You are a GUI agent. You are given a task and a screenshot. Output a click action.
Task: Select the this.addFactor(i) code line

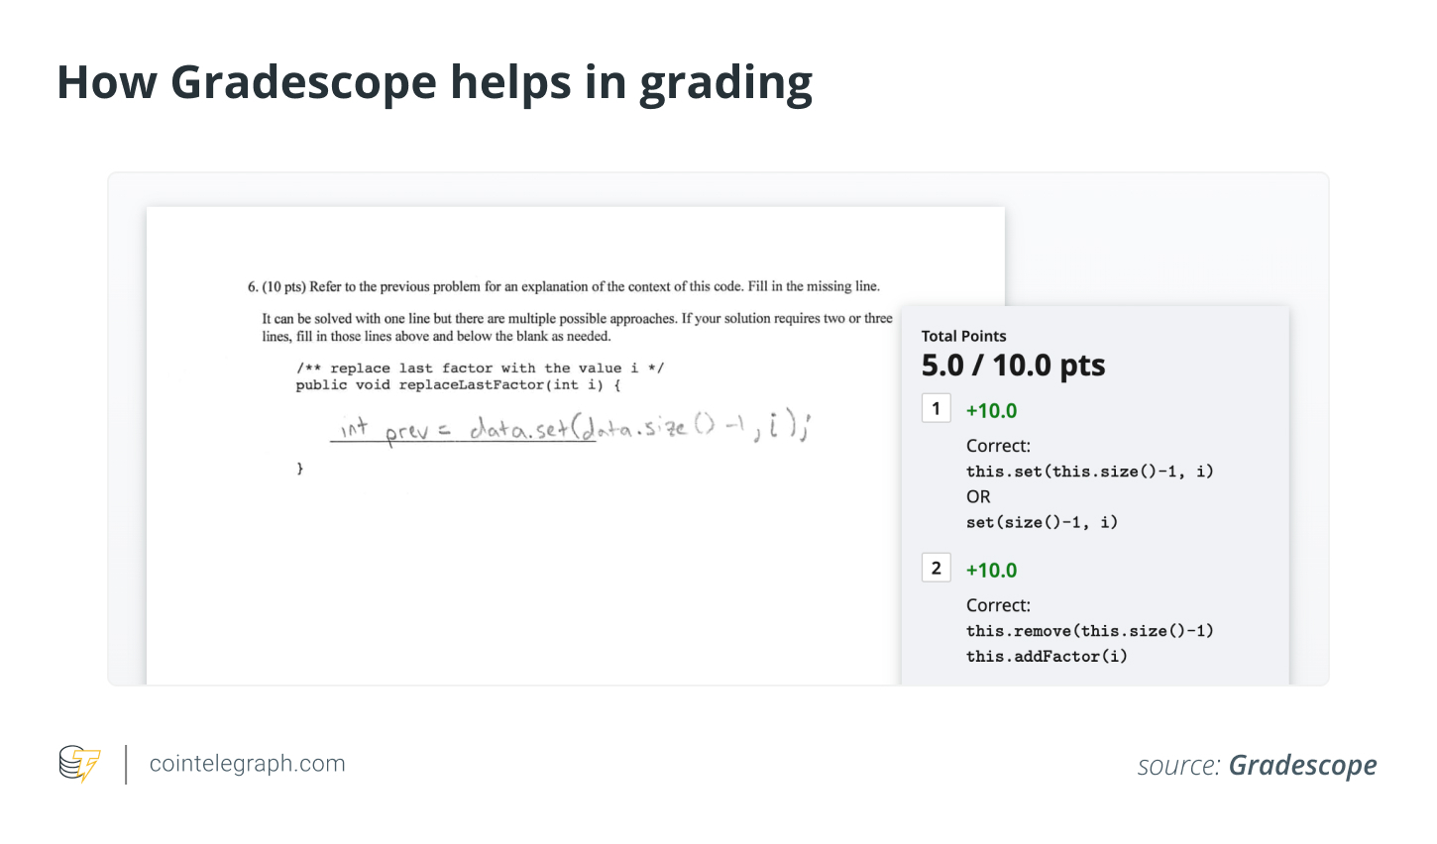click(x=1047, y=656)
